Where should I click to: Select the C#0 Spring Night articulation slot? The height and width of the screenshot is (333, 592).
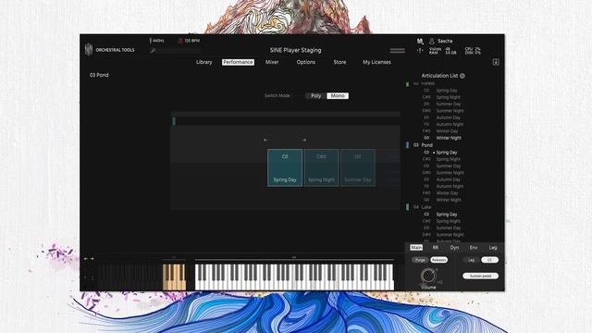[321, 167]
